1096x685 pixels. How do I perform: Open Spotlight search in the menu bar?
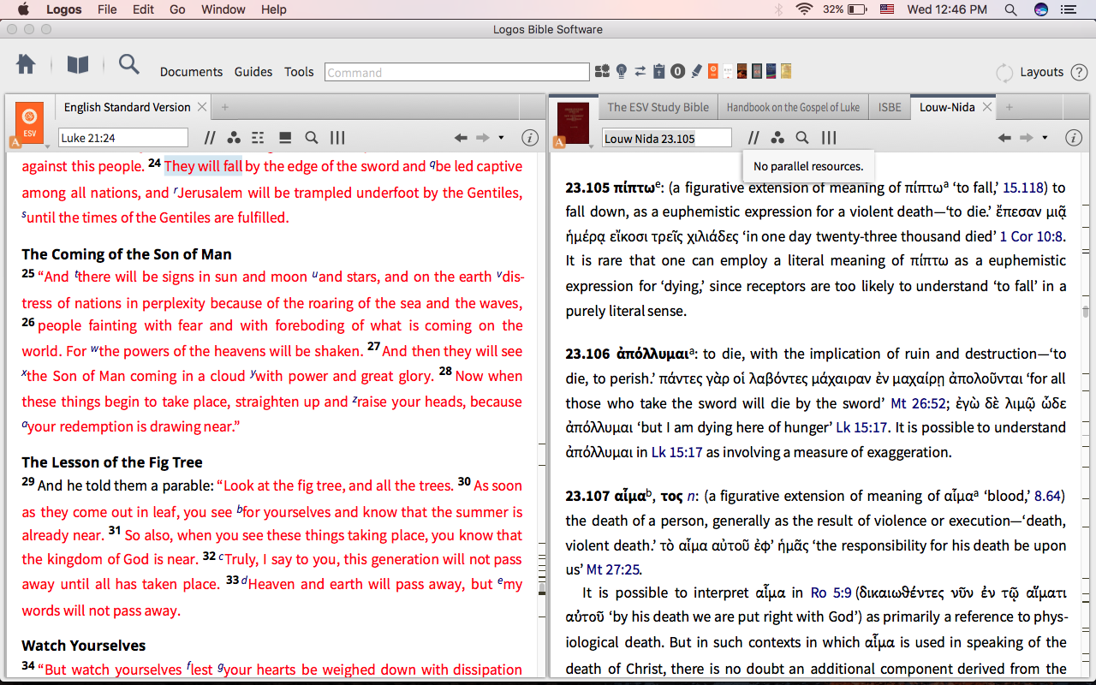point(1010,9)
